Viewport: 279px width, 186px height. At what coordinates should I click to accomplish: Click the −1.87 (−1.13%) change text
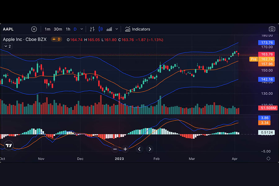pos(149,40)
